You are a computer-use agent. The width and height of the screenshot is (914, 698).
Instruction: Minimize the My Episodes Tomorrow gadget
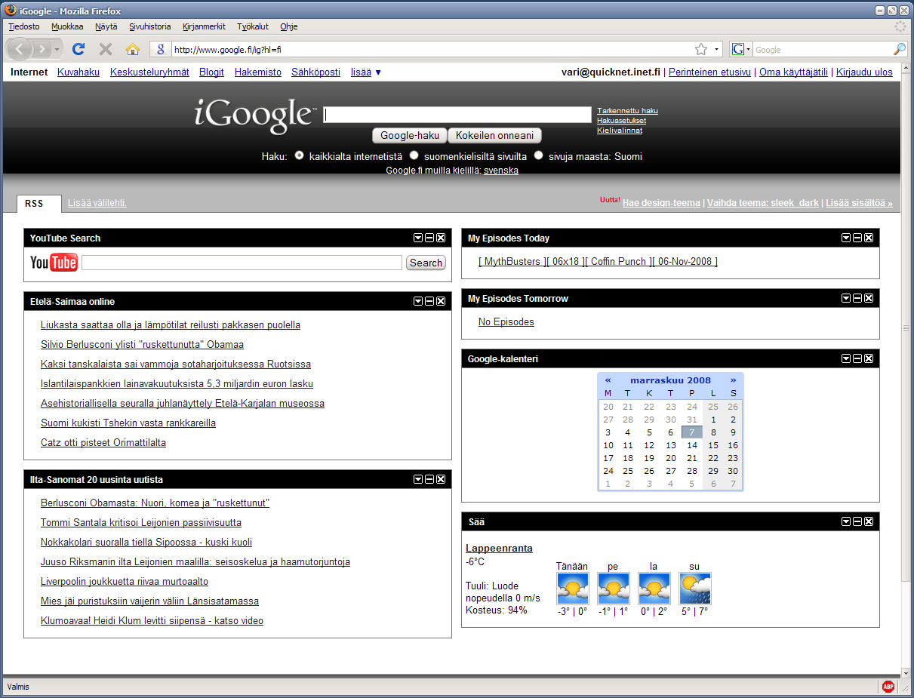pos(857,298)
